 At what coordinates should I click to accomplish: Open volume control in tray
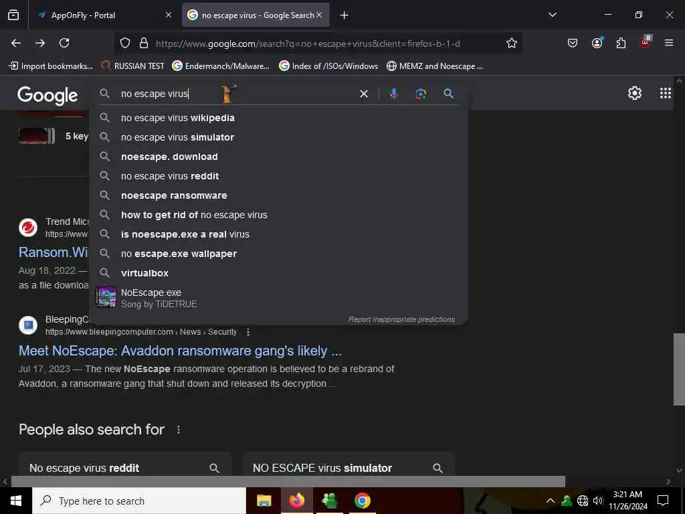coord(598,501)
